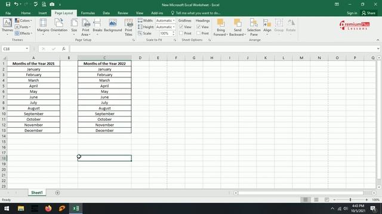382x214 pixels.
Task: Switch to Page Break Preview in status bar
Action: (326, 200)
